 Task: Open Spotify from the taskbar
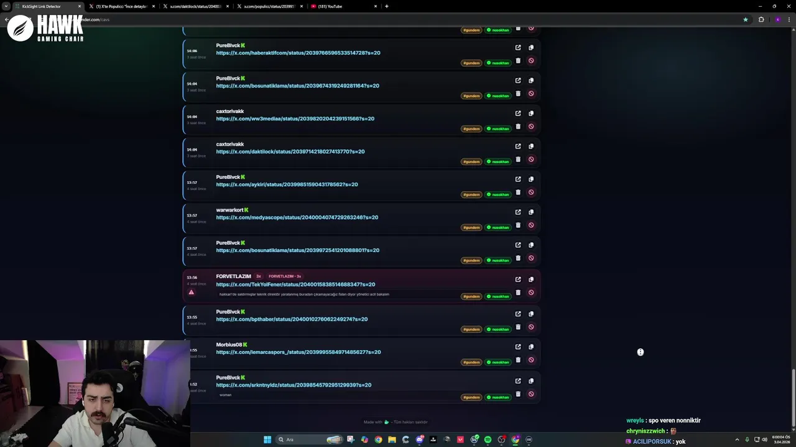[488, 440]
